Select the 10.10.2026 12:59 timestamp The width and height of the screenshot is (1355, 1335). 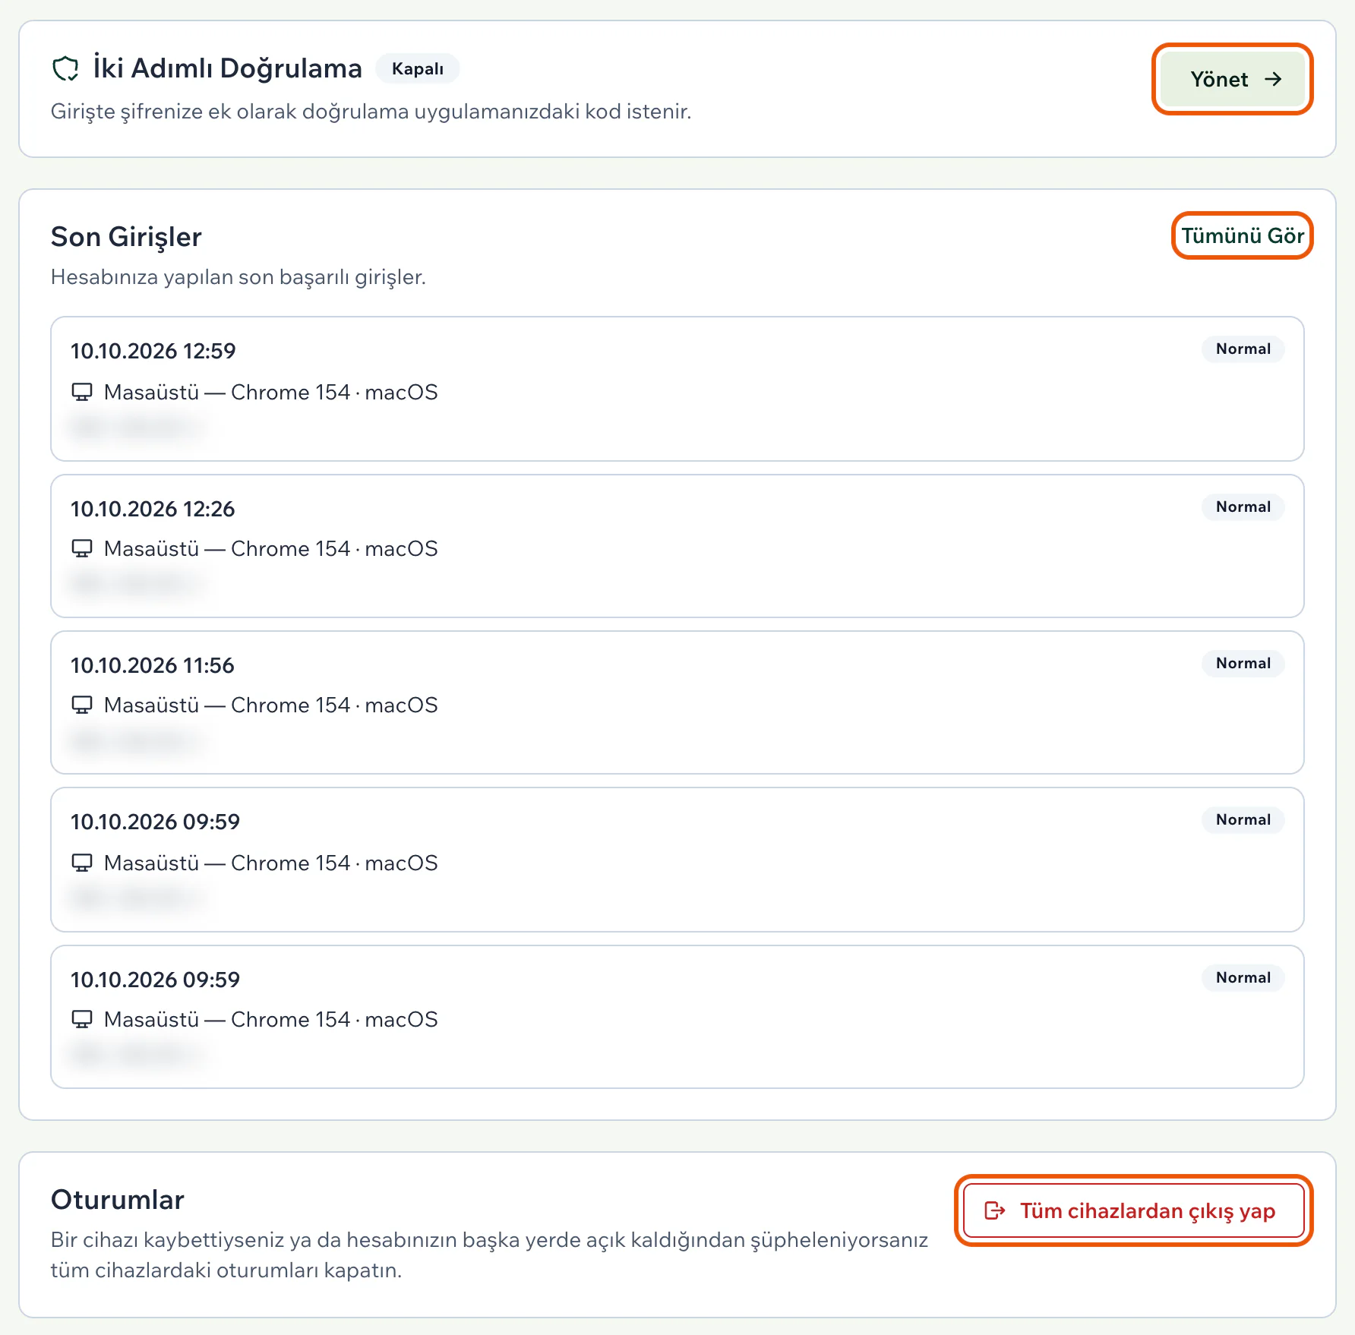pyautogui.click(x=153, y=351)
